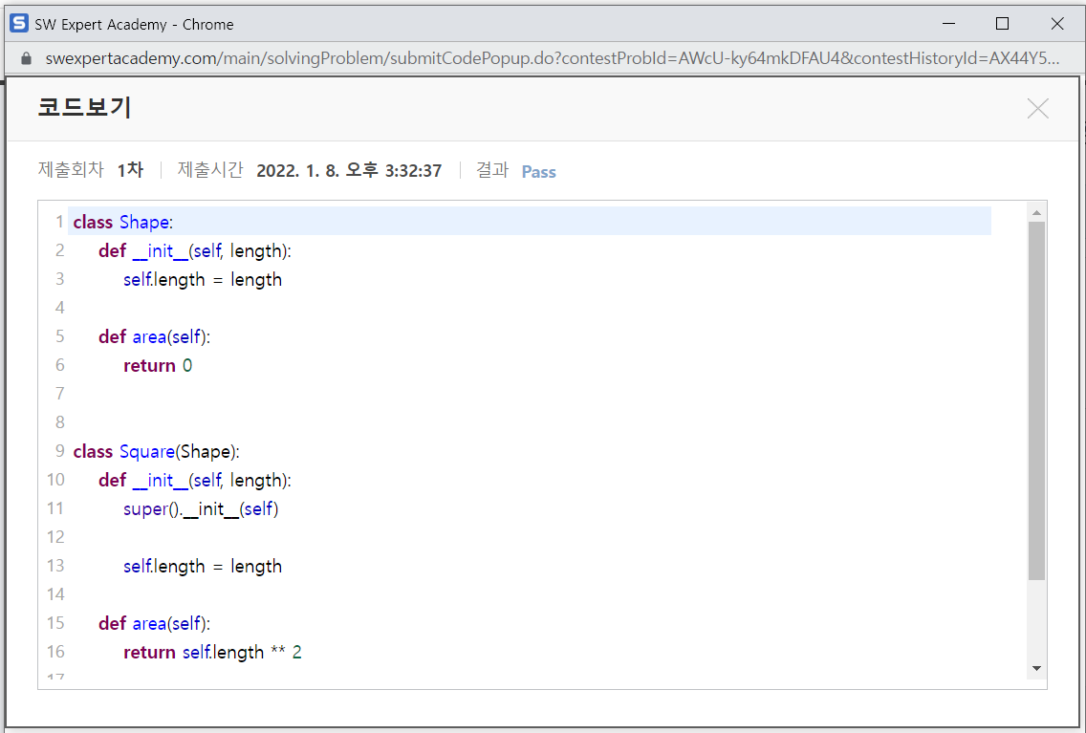The image size is (1086, 733).
Task: Click the code scrollbar up arrow
Action: coord(1036,212)
